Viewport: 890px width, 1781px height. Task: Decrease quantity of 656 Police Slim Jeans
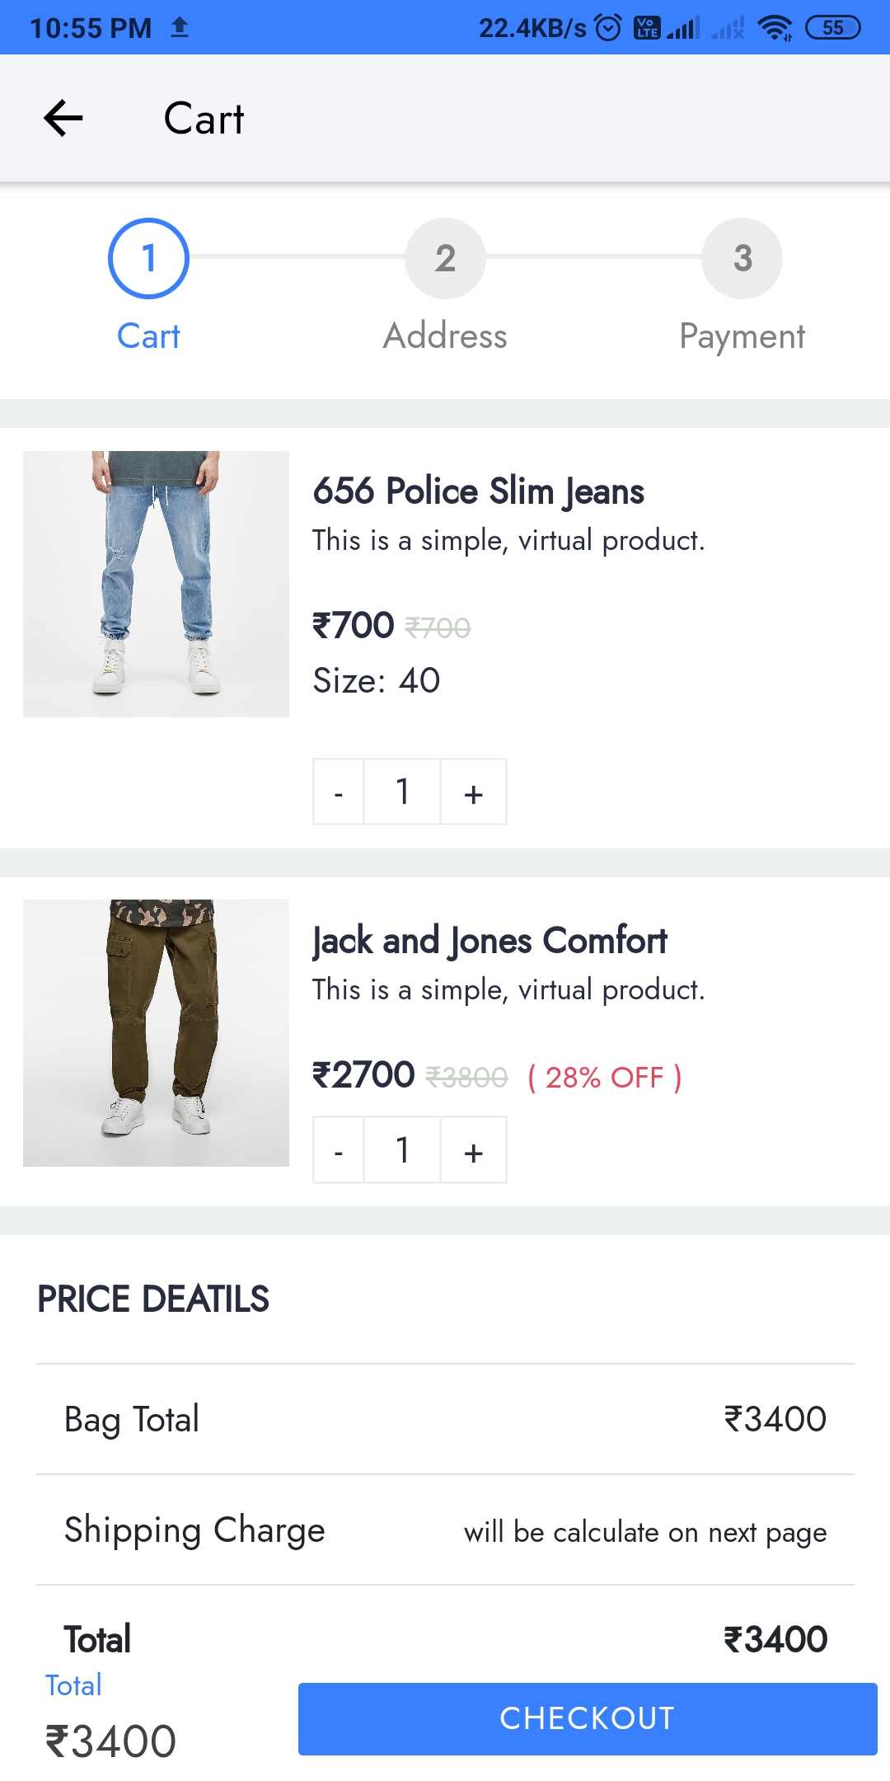pyautogui.click(x=339, y=792)
